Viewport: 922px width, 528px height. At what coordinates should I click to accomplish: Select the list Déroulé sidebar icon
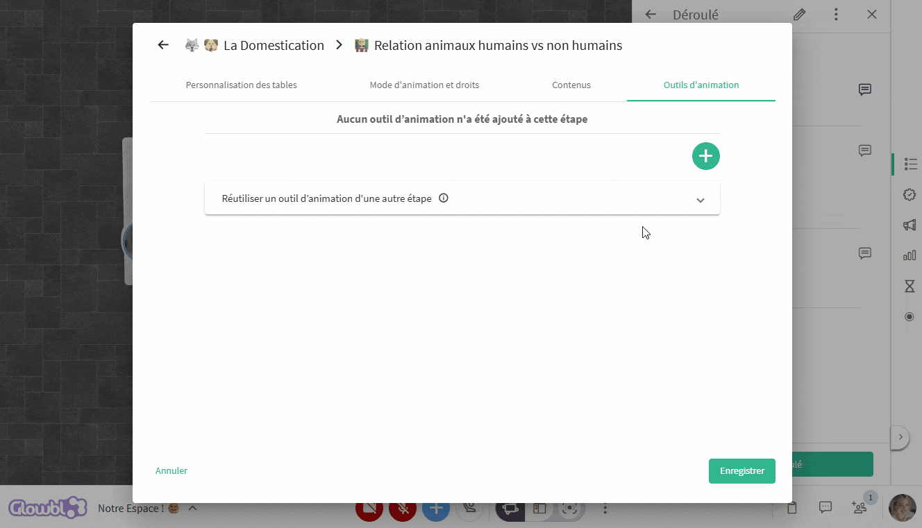coord(910,164)
